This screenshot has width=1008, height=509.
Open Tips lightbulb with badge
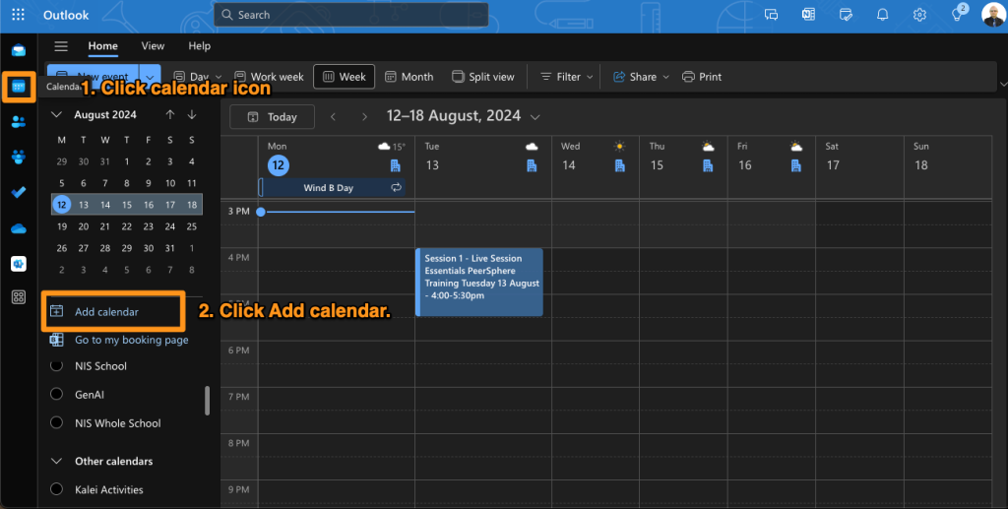(957, 14)
